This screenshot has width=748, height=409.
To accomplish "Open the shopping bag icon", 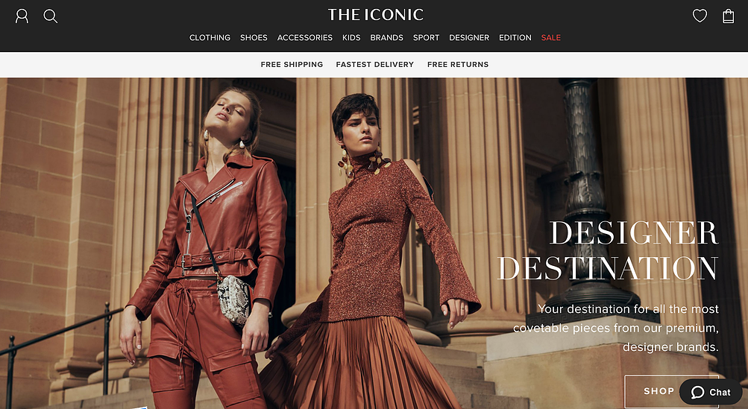I will (729, 16).
